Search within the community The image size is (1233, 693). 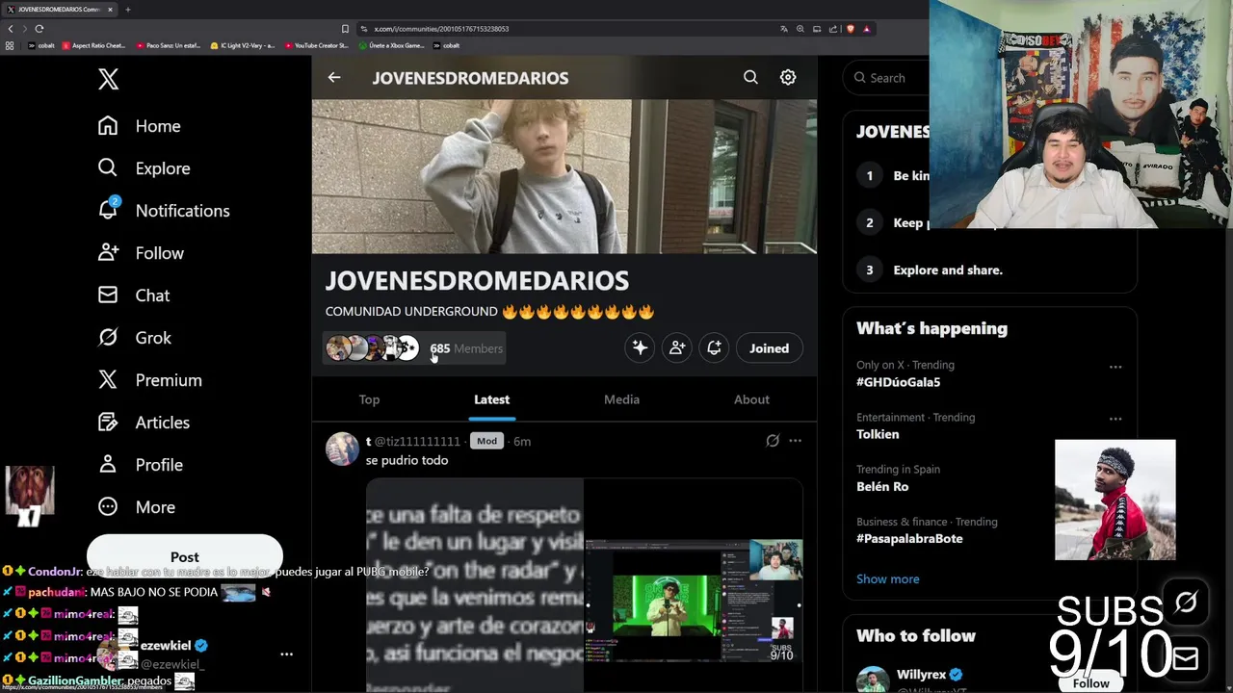click(x=750, y=77)
